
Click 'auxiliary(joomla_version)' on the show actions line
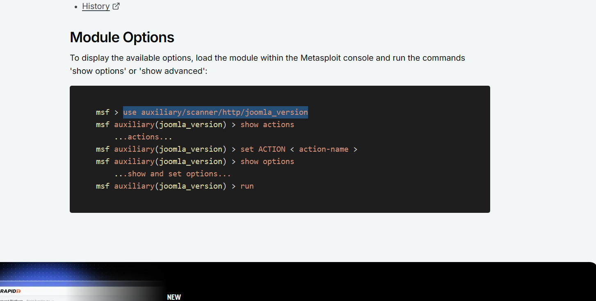(170, 124)
